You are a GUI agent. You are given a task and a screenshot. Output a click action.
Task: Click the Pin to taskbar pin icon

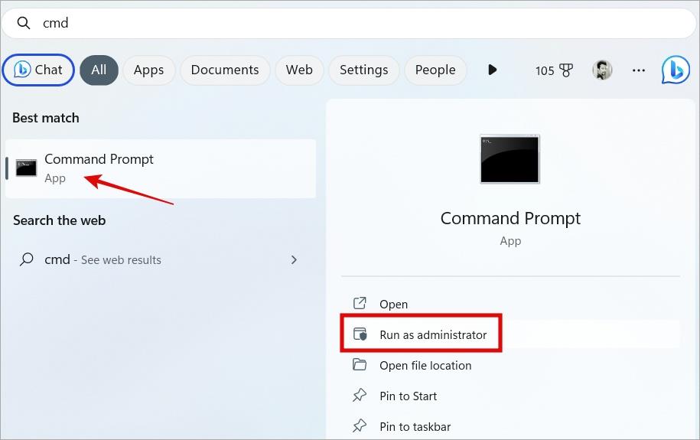360,425
